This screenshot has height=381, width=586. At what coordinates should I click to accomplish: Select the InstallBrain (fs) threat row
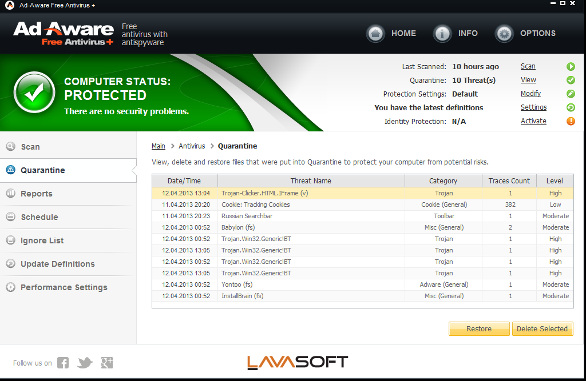(362, 296)
